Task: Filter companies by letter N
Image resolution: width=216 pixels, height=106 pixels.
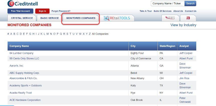Action: (51, 34)
